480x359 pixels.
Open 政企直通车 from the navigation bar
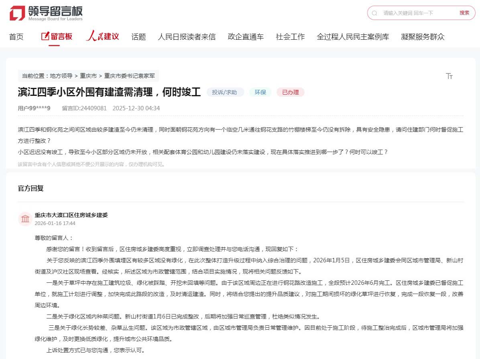[245, 37]
